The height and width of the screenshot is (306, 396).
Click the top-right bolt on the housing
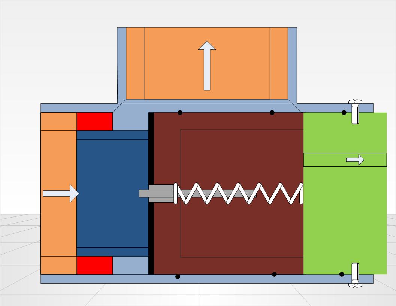pos(355,112)
